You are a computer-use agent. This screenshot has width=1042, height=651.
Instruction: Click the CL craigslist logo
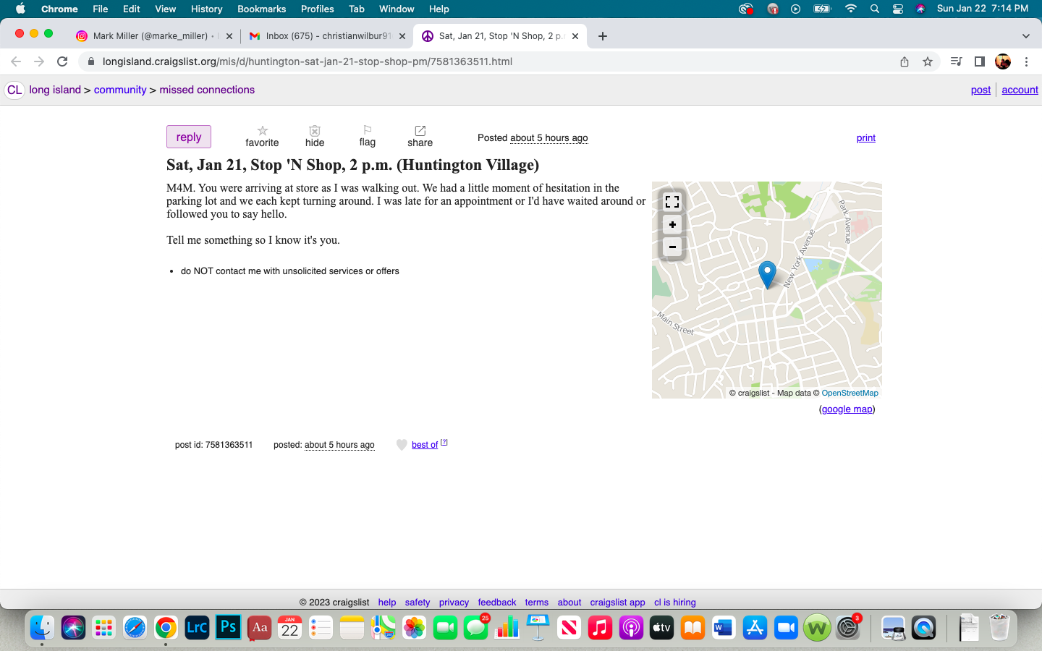[x=14, y=90]
